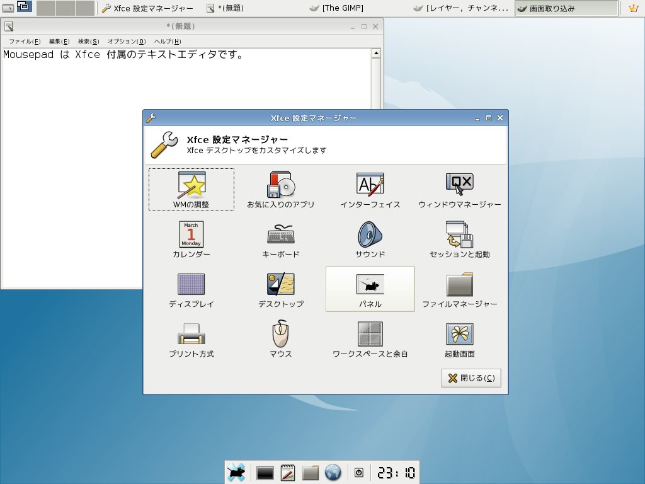Click the wrench icon in settings titlebar
This screenshot has width=645, height=484.
pos(151,118)
